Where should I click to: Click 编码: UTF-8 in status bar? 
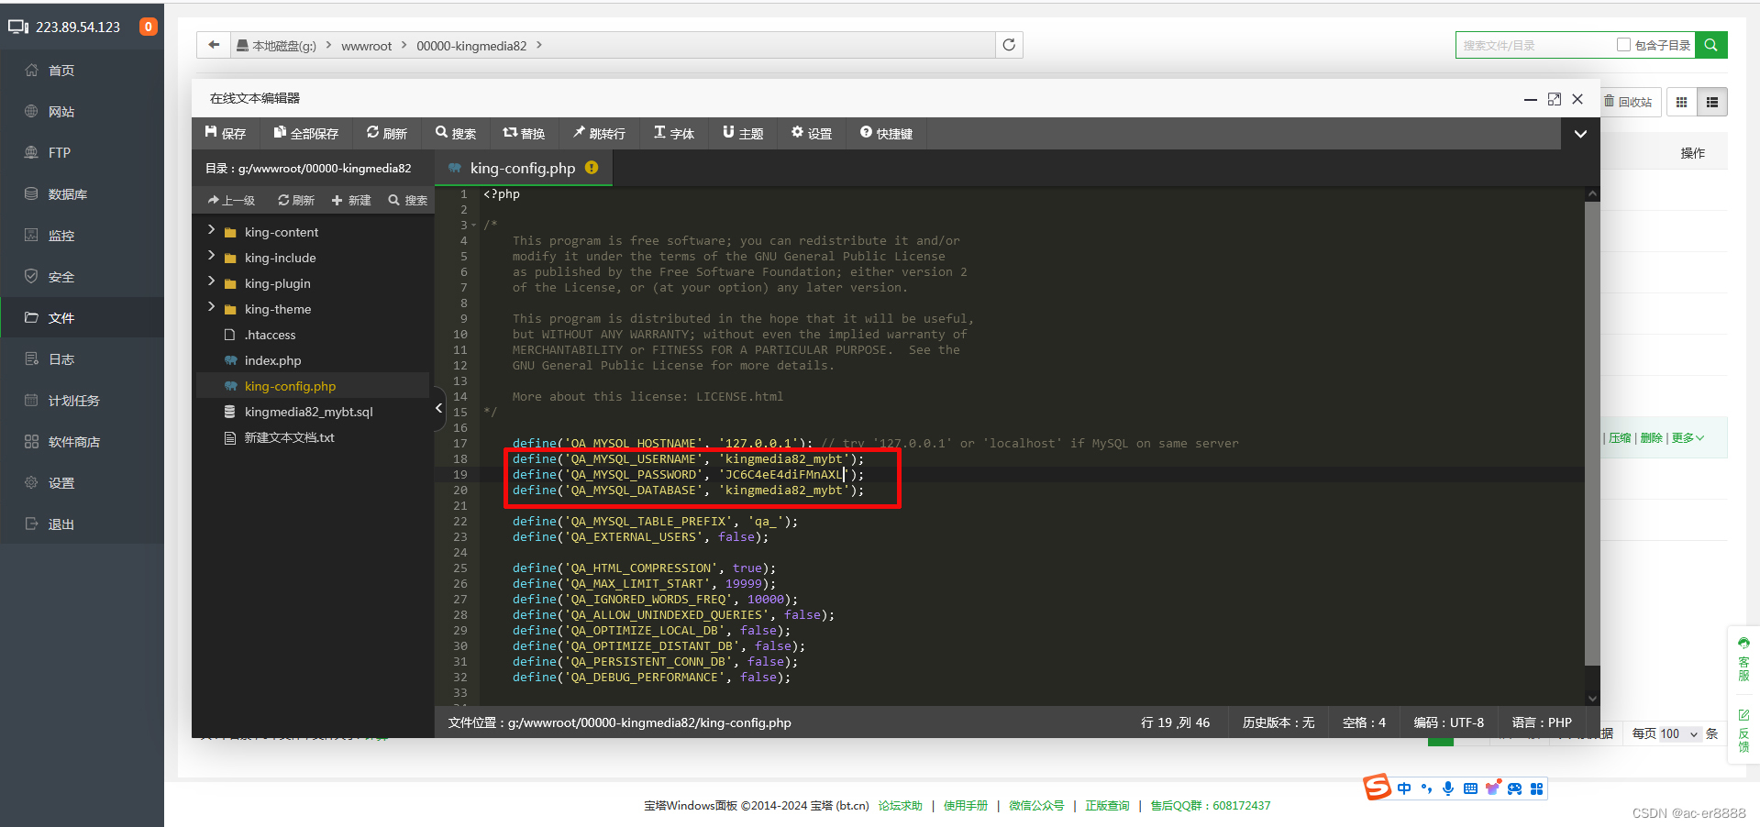(1448, 722)
